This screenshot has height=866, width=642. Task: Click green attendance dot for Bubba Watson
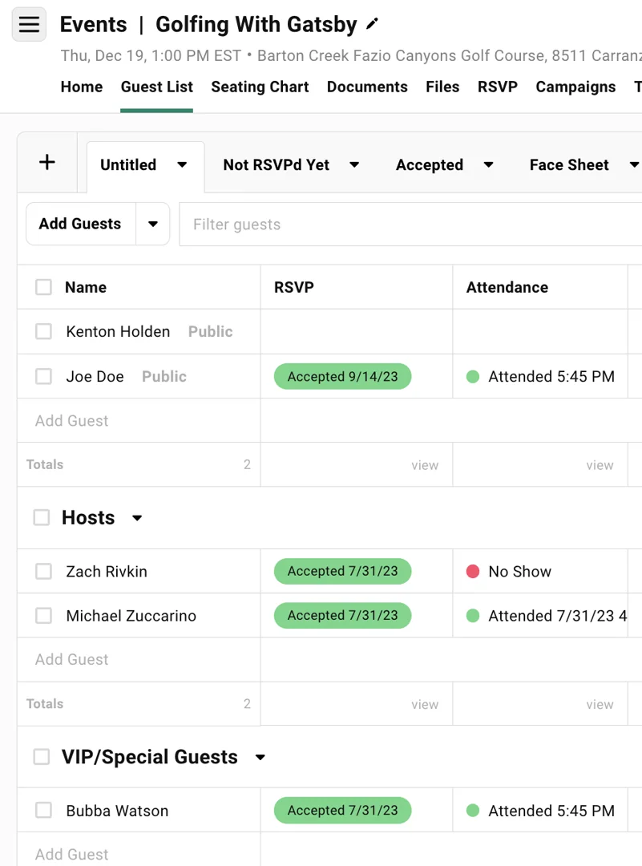[x=473, y=810]
